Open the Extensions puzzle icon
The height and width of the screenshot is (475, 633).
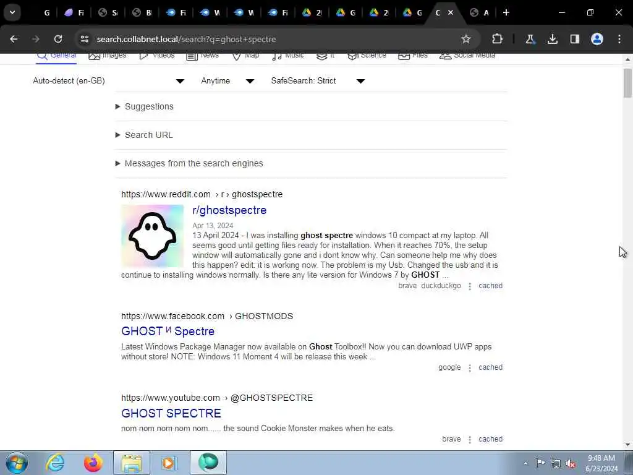pos(497,39)
